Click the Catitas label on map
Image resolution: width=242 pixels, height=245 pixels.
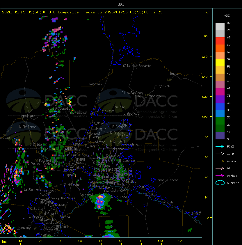coord(151,195)
